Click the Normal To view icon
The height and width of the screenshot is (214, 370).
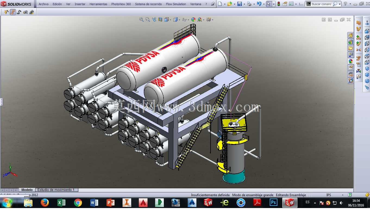(367, 23)
